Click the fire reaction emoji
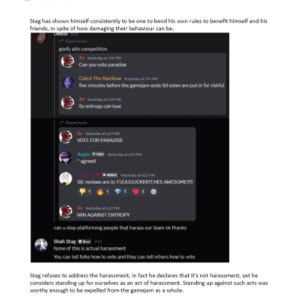The image size is (308, 308). (x=100, y=191)
